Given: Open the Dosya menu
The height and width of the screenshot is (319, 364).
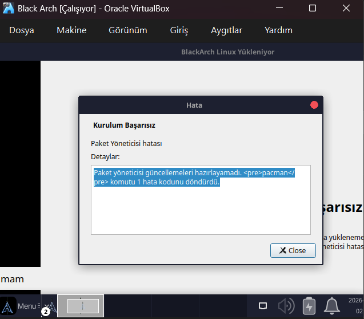Looking at the screenshot, I should tap(22, 30).
